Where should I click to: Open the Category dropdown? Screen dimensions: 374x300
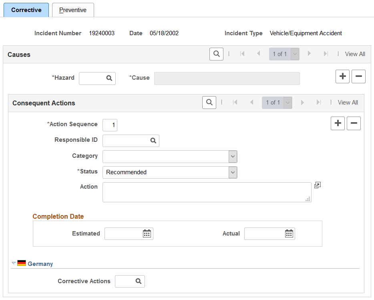(170, 157)
